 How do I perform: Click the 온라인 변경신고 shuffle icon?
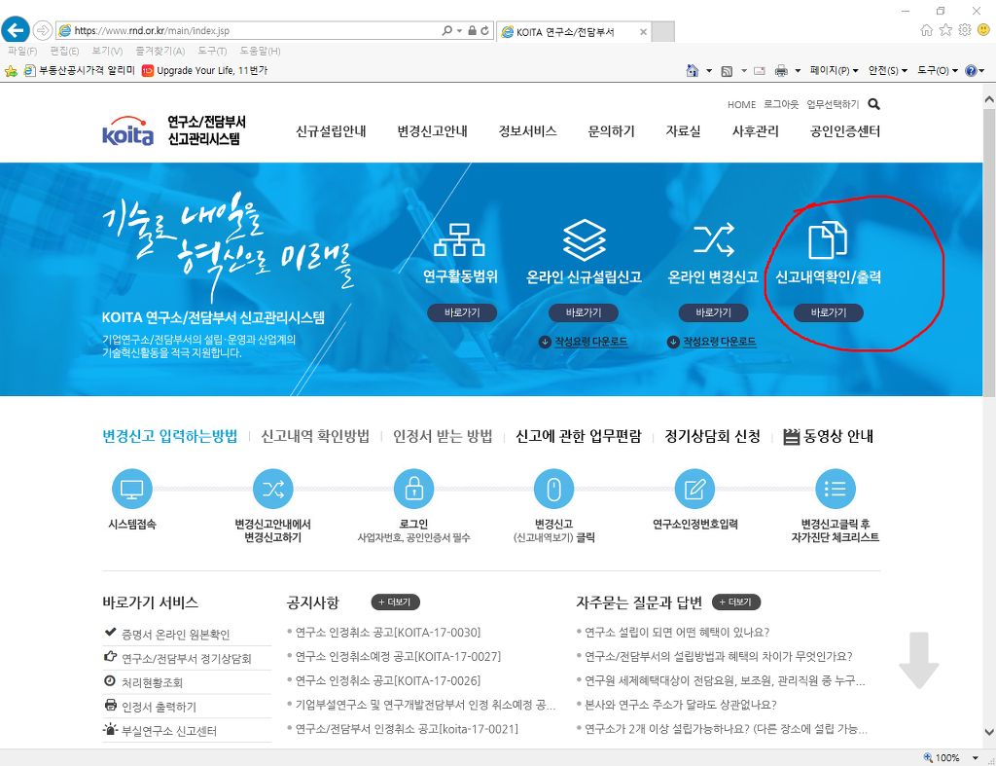pos(714,239)
